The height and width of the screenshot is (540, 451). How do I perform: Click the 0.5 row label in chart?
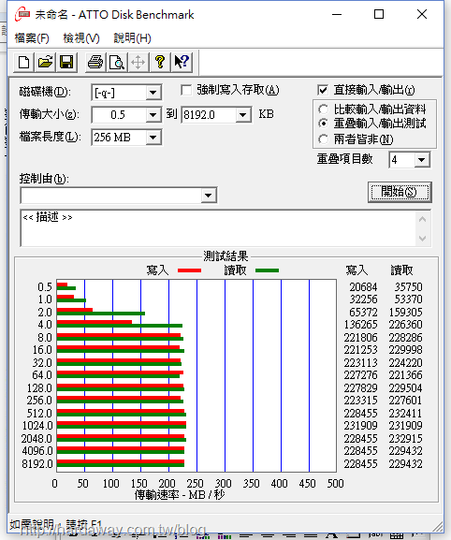click(45, 287)
